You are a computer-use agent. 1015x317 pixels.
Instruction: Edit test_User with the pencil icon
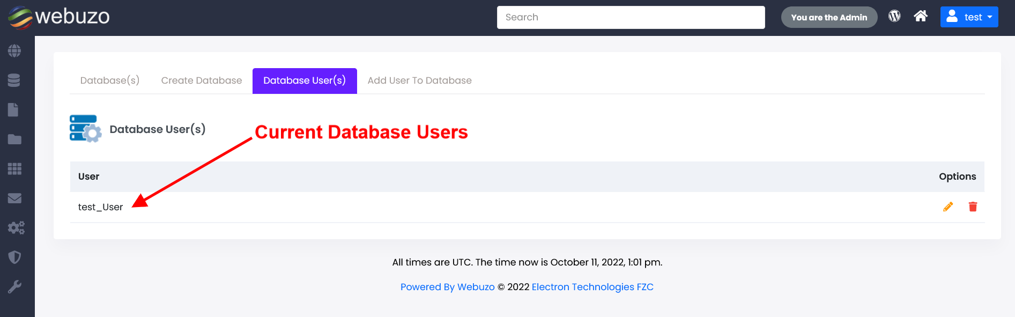click(x=948, y=207)
